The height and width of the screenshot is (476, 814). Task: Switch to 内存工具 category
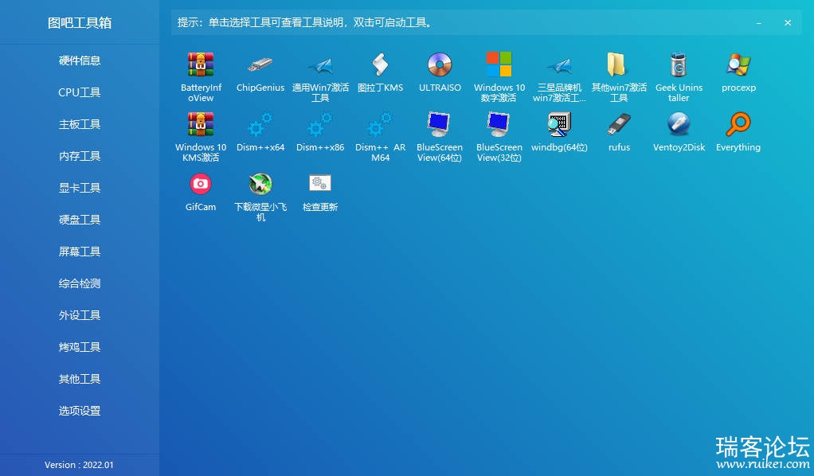[80, 156]
